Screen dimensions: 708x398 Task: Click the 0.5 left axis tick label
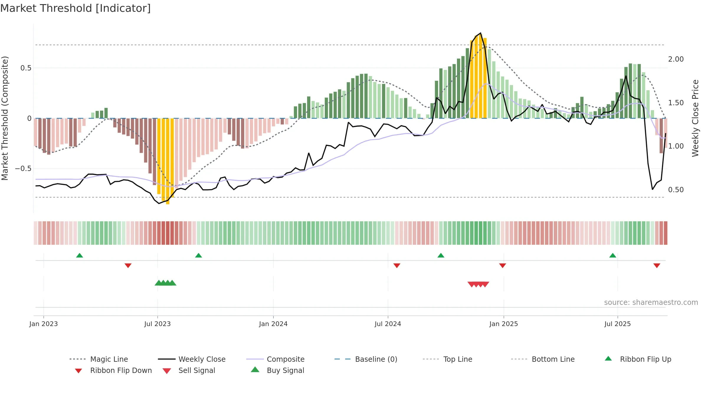click(x=26, y=68)
